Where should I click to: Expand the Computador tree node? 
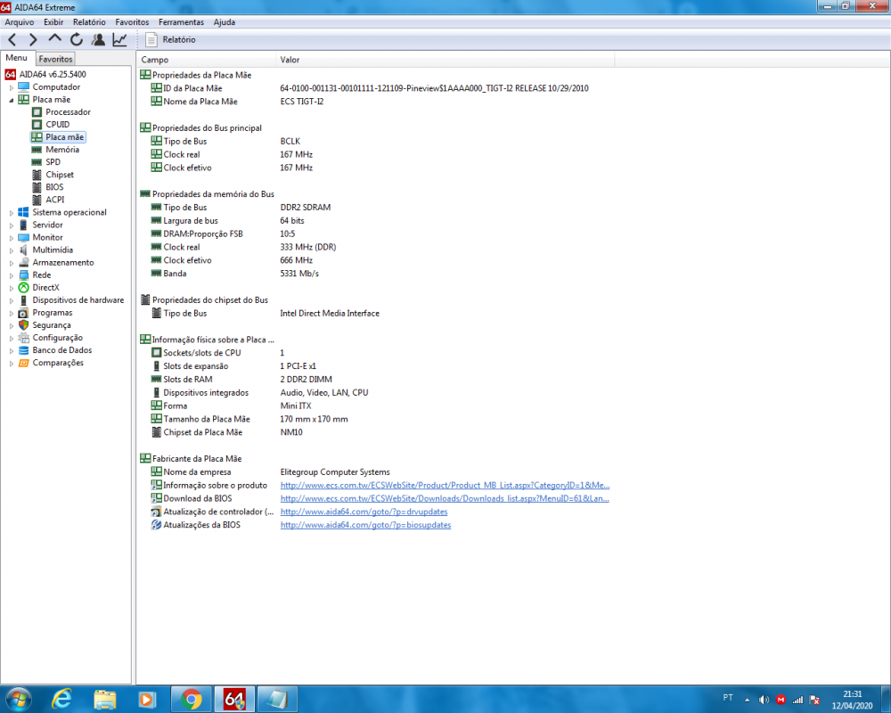[12, 87]
